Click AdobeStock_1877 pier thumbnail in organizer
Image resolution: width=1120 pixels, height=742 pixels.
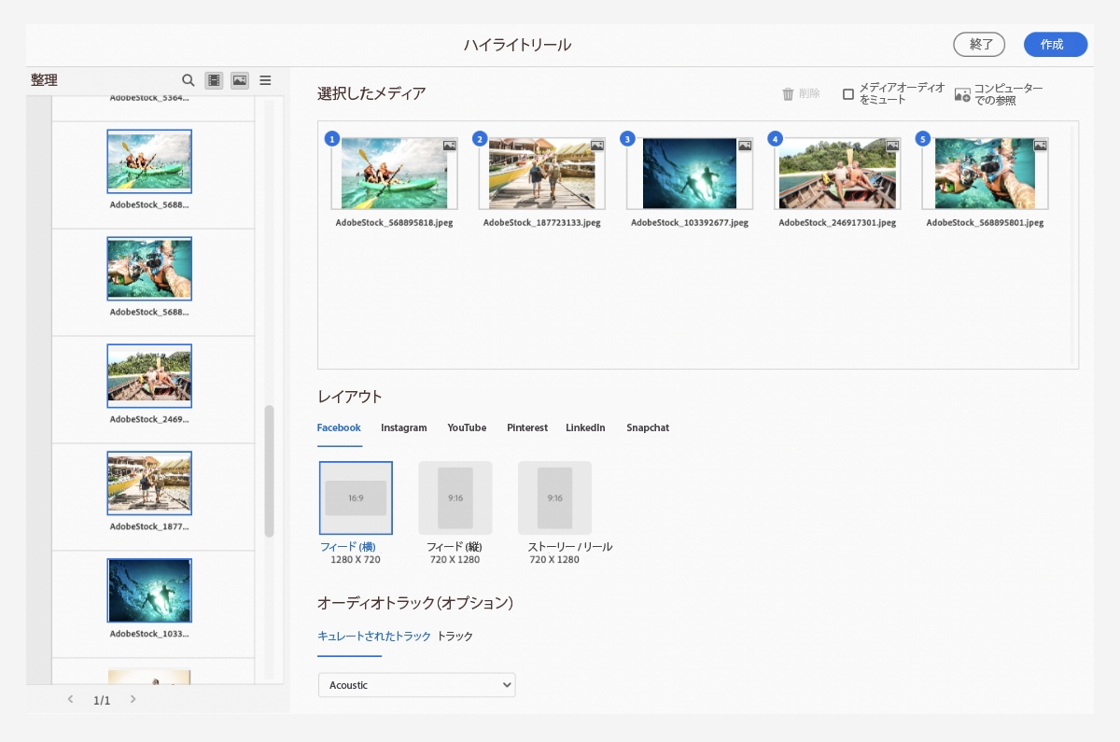click(149, 483)
